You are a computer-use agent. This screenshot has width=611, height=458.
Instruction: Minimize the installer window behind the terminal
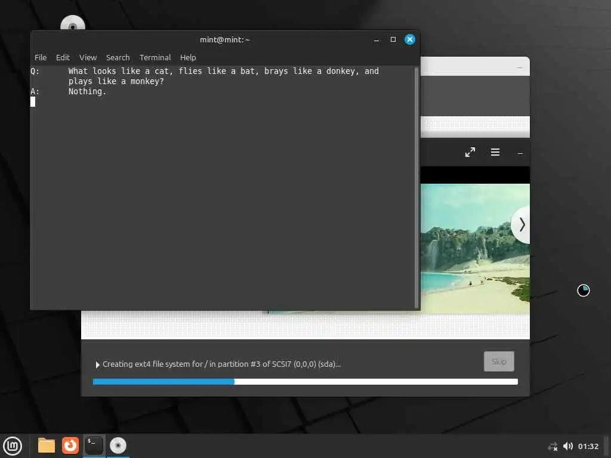(519, 68)
